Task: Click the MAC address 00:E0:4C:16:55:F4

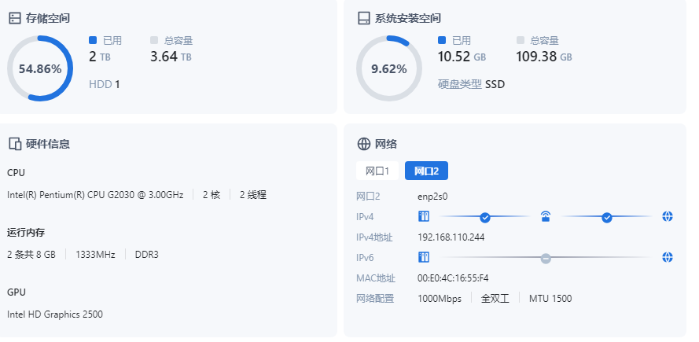Action: (453, 278)
